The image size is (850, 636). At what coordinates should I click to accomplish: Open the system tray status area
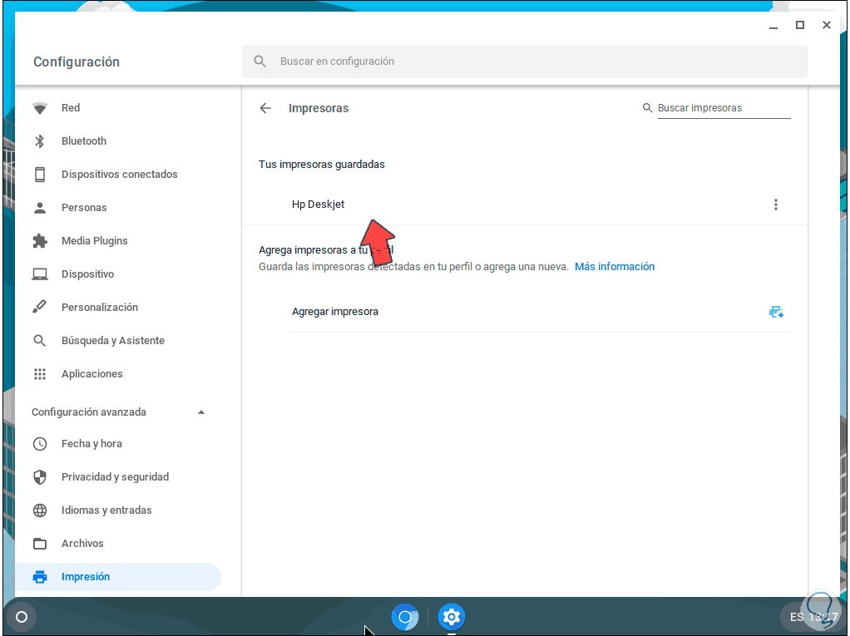click(x=811, y=617)
